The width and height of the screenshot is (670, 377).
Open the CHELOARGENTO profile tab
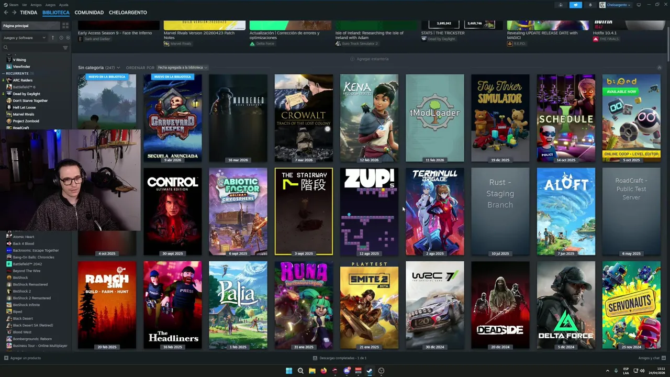coord(128,12)
